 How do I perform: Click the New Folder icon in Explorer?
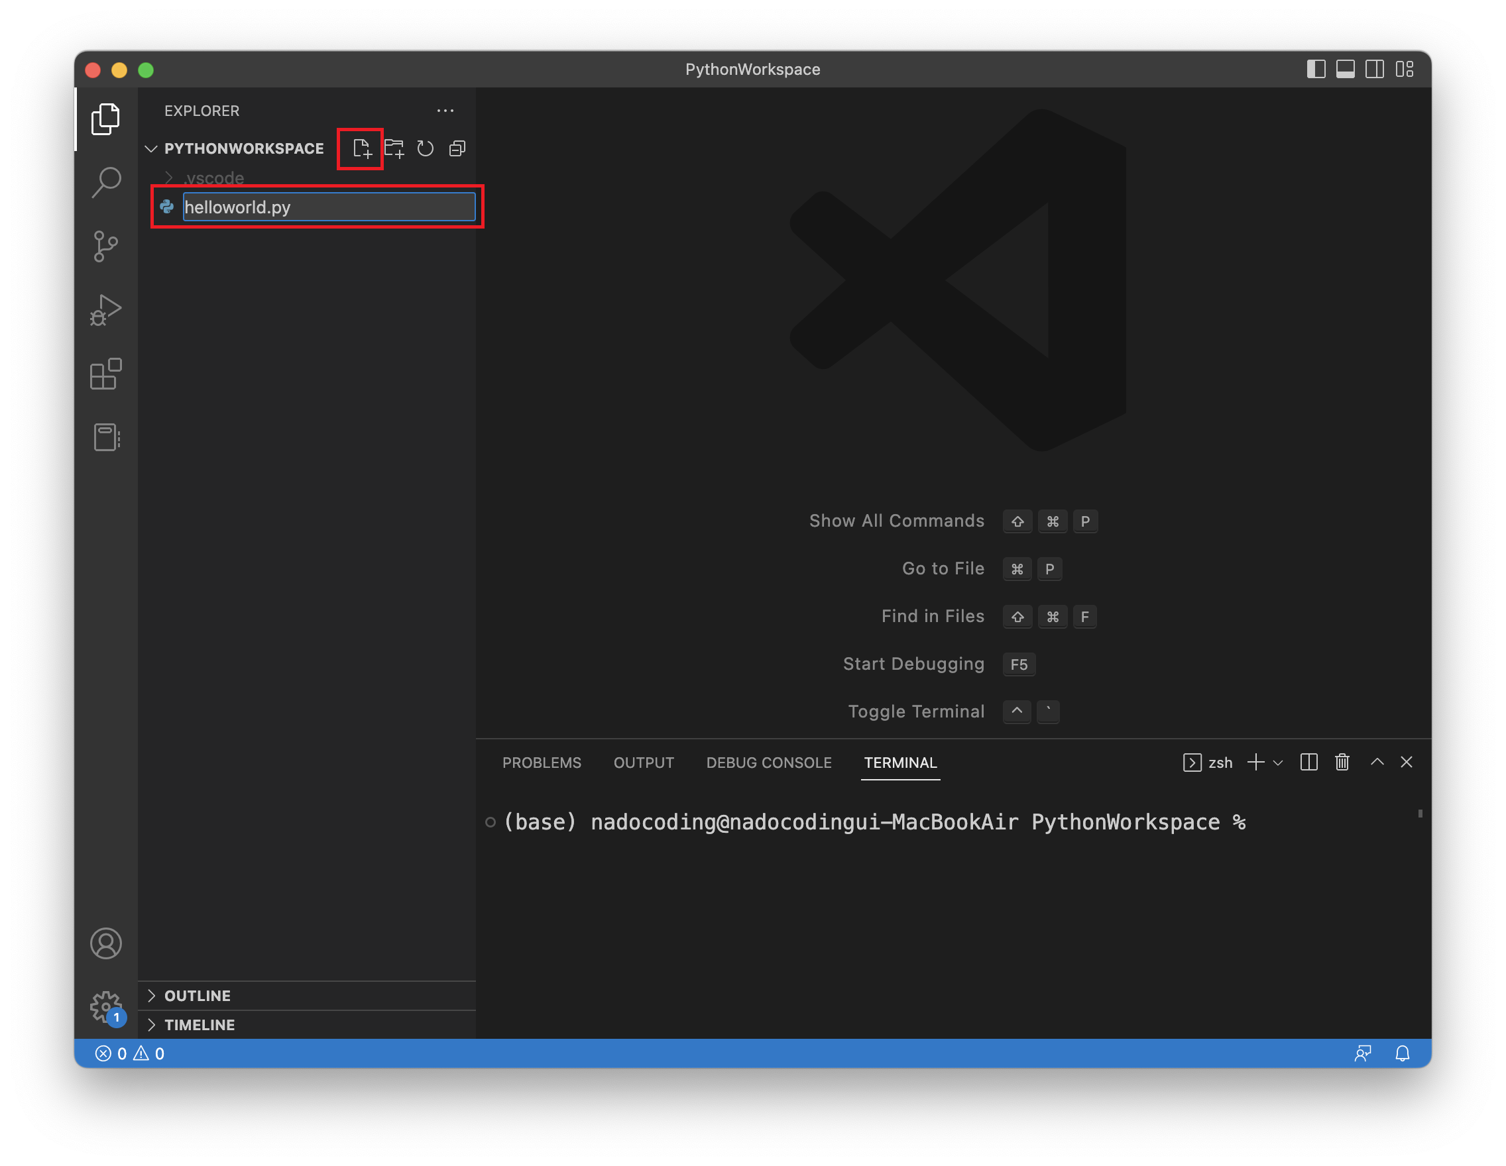pos(394,148)
